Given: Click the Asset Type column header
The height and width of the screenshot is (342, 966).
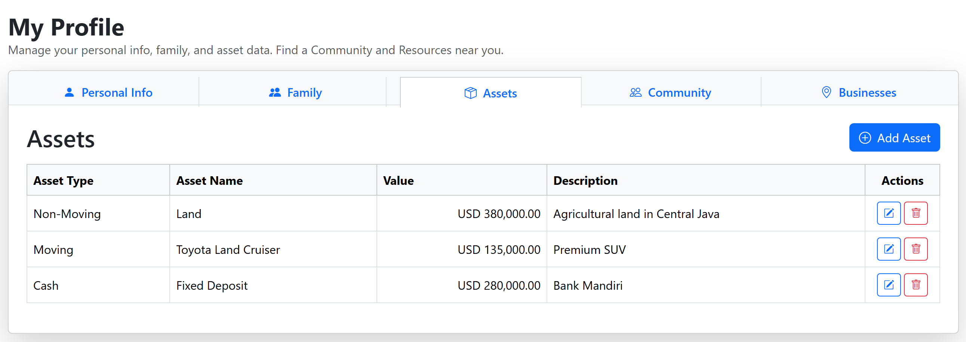Looking at the screenshot, I should pos(64,181).
